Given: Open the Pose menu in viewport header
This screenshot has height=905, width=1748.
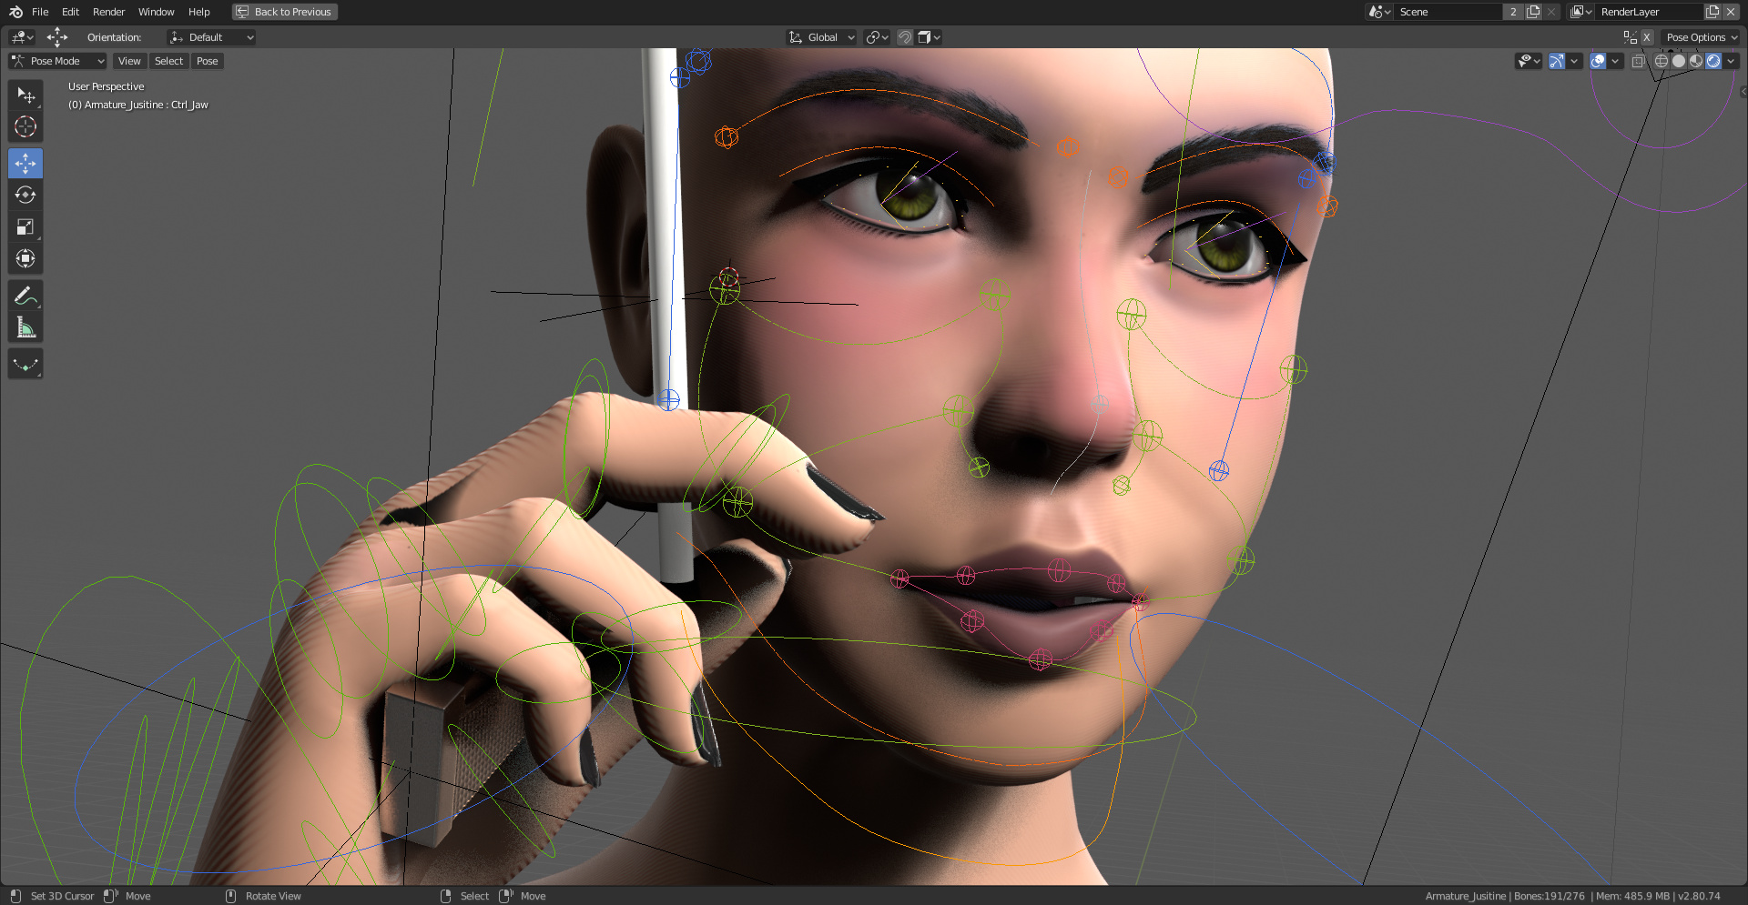Looking at the screenshot, I should [x=208, y=61].
